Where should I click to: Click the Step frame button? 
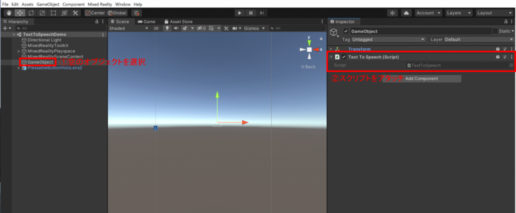pyautogui.click(x=262, y=13)
